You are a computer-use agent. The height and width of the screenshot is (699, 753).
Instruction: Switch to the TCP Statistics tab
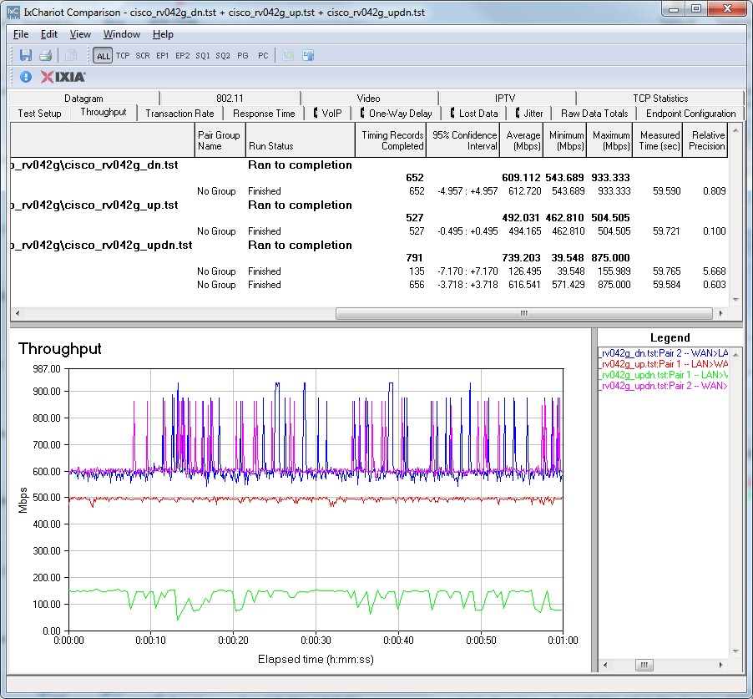tap(660, 98)
